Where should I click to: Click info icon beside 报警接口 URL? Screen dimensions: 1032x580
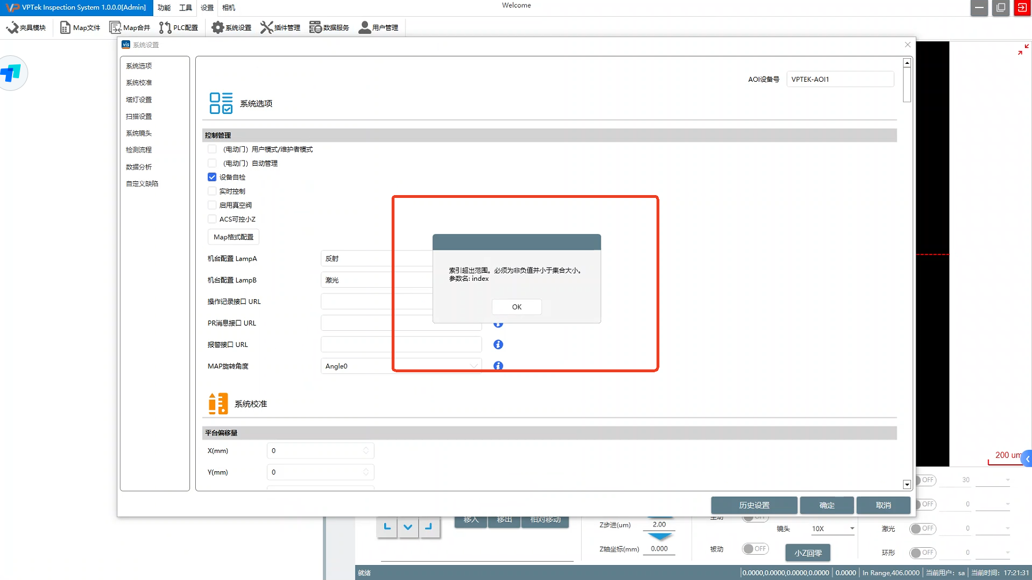click(498, 345)
